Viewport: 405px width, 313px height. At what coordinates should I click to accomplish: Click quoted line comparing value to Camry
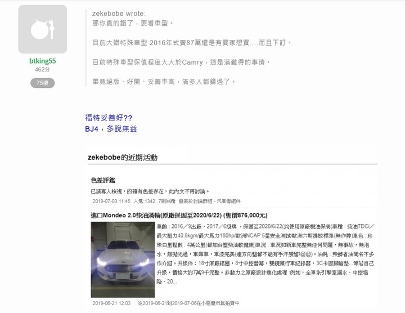(181, 62)
